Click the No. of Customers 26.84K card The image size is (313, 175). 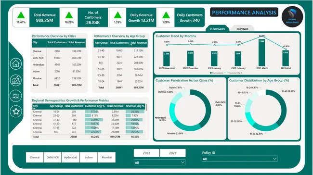click(x=93, y=17)
